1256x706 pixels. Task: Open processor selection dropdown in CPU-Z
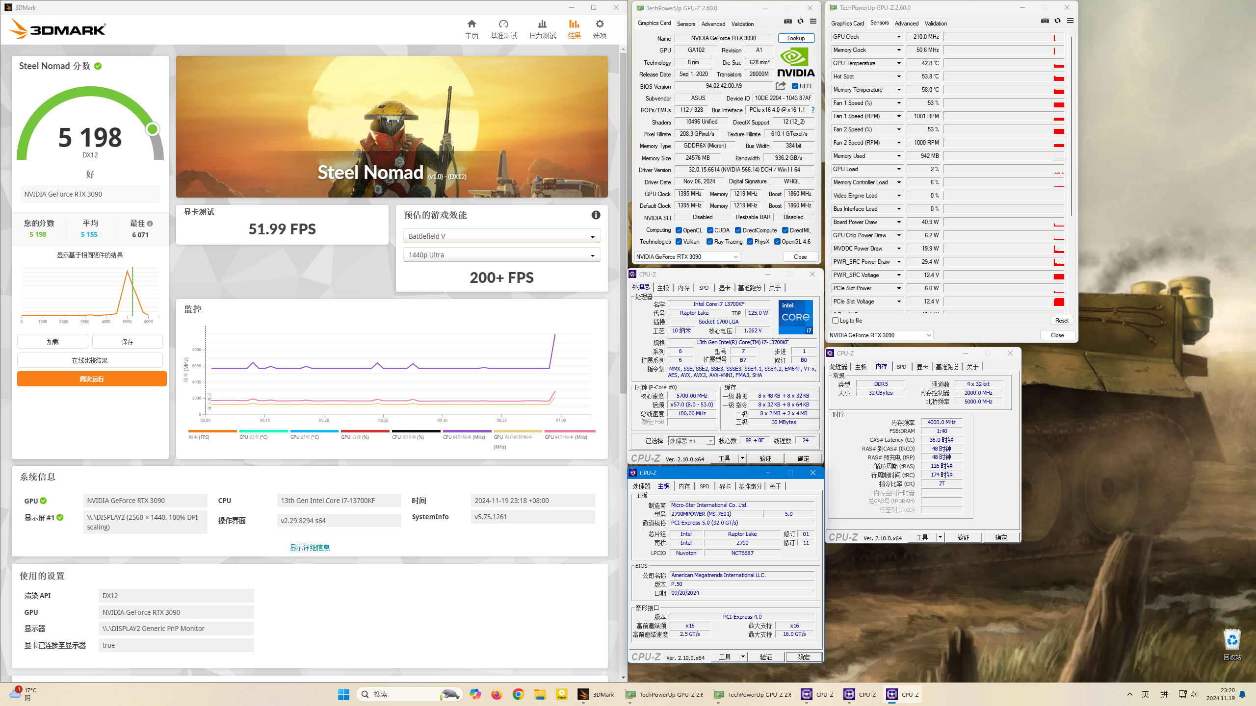click(691, 441)
